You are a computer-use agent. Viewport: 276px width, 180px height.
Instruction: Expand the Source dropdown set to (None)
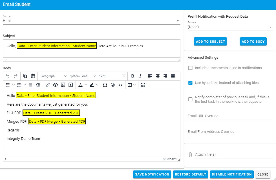(230, 27)
